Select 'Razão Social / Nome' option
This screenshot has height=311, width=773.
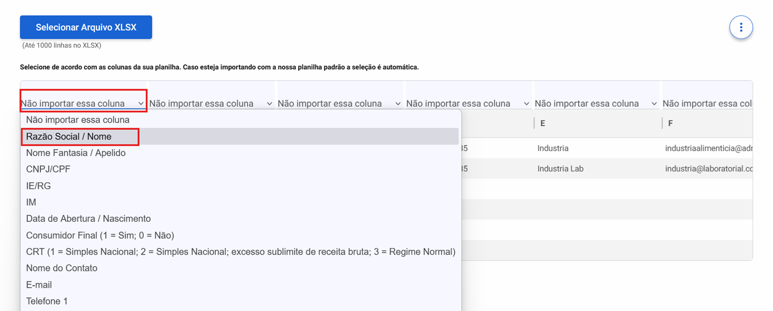[x=241, y=136]
